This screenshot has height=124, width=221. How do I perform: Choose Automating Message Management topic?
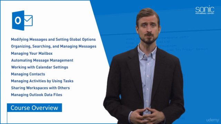[42, 60]
